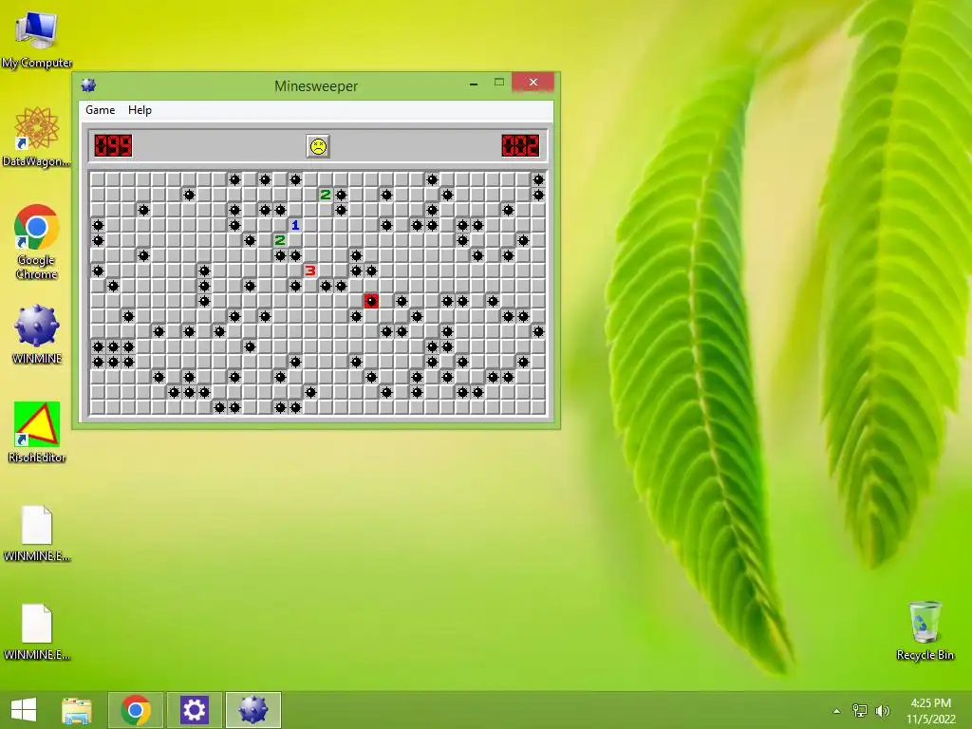
Task: Click the sad face reset button
Action: tap(318, 146)
